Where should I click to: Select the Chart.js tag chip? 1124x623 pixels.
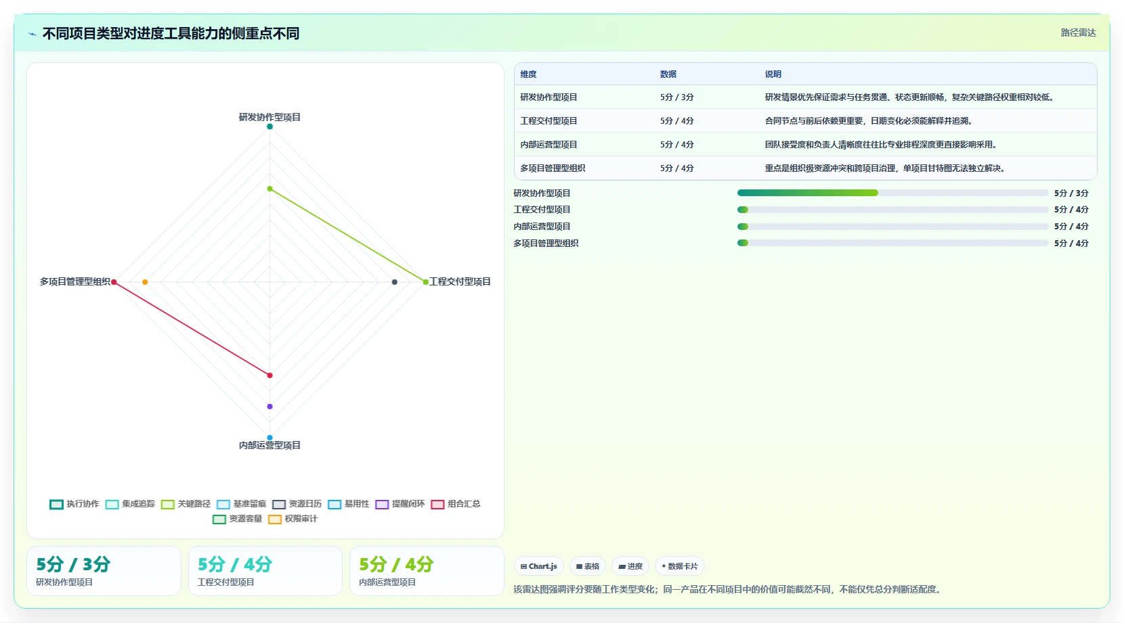[x=539, y=566]
